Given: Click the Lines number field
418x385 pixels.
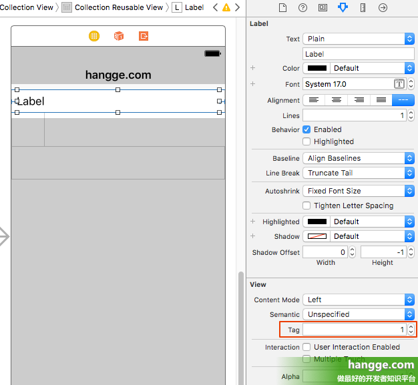Looking at the screenshot, I should 355,115.
